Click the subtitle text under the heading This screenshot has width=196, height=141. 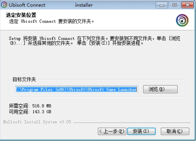51,21
